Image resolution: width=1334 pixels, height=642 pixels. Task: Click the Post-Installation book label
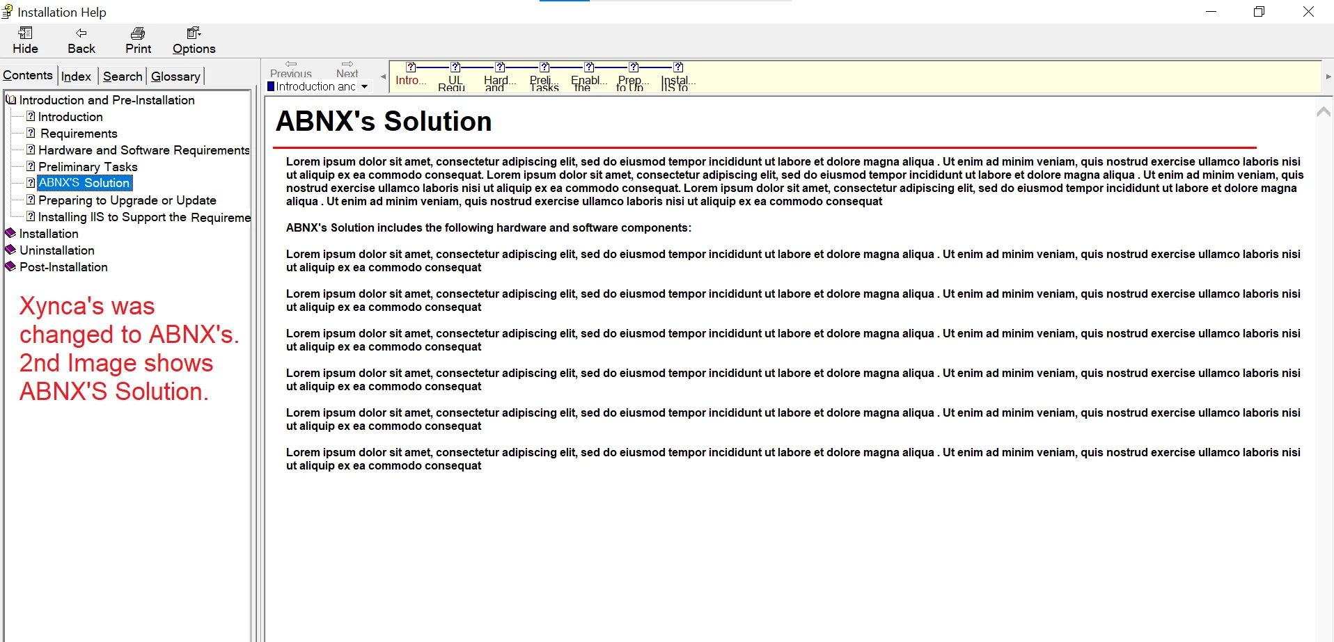click(x=63, y=267)
